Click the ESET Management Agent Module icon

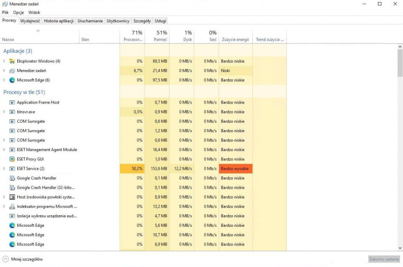tap(12, 150)
